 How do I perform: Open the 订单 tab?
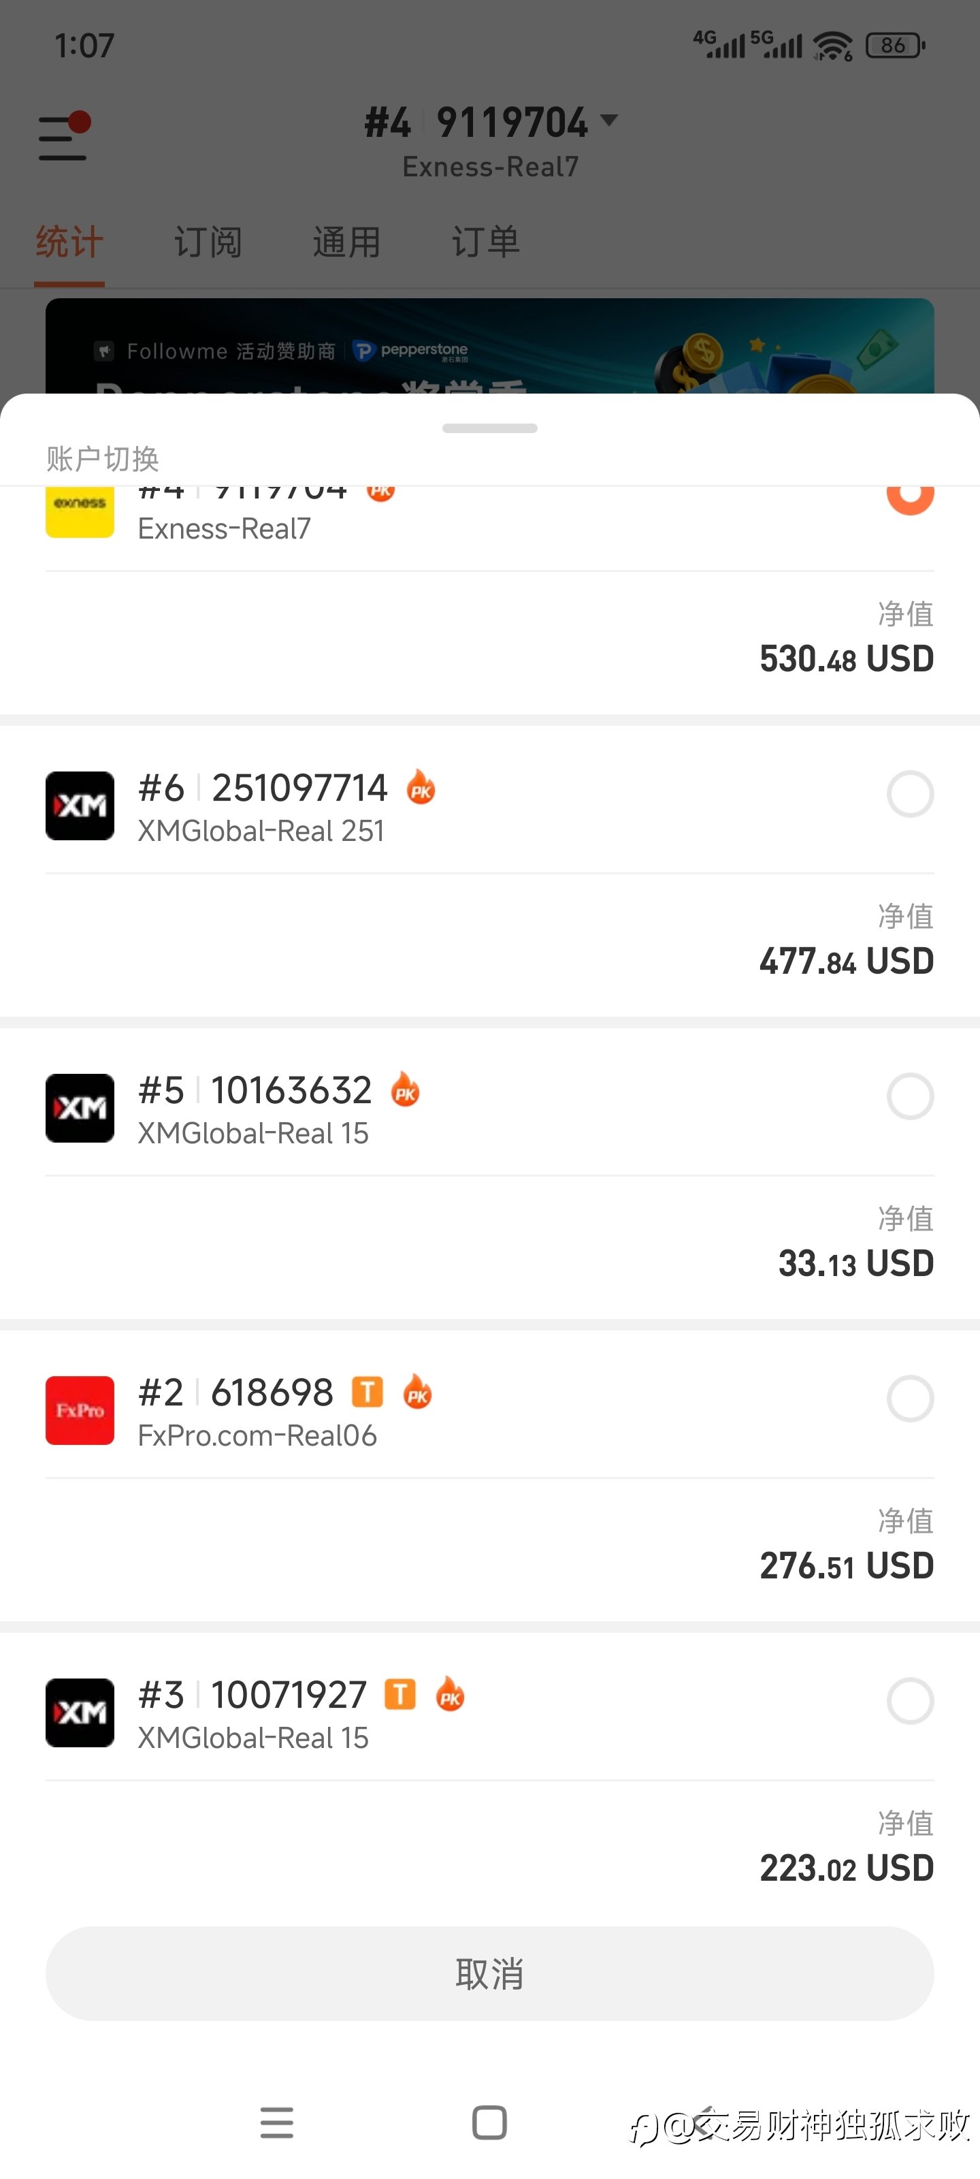pos(485,243)
